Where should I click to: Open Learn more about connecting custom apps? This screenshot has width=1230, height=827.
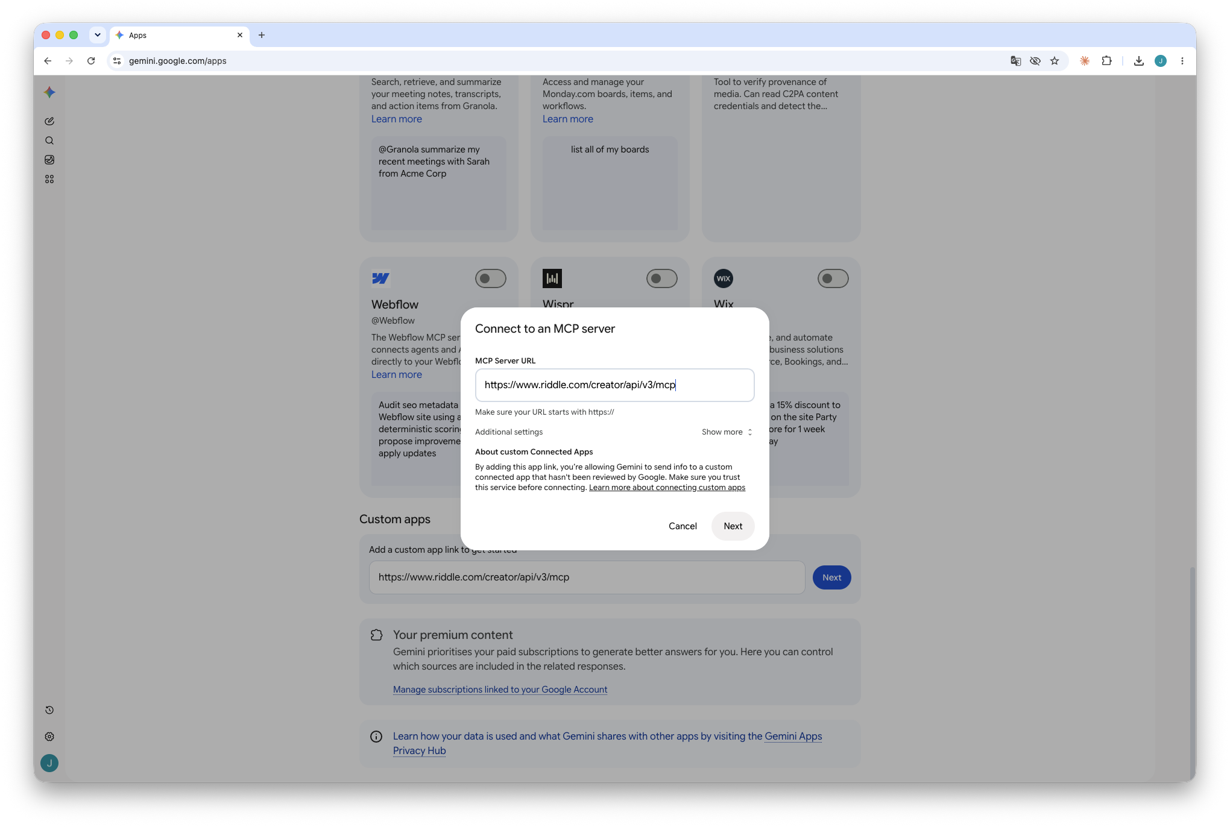[667, 488]
